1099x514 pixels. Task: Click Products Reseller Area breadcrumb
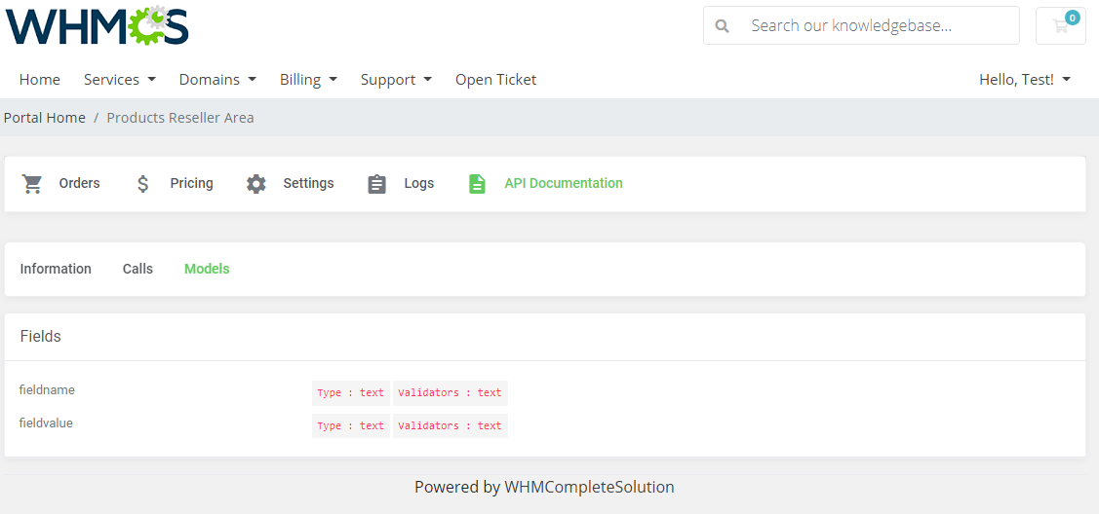pyautogui.click(x=180, y=118)
